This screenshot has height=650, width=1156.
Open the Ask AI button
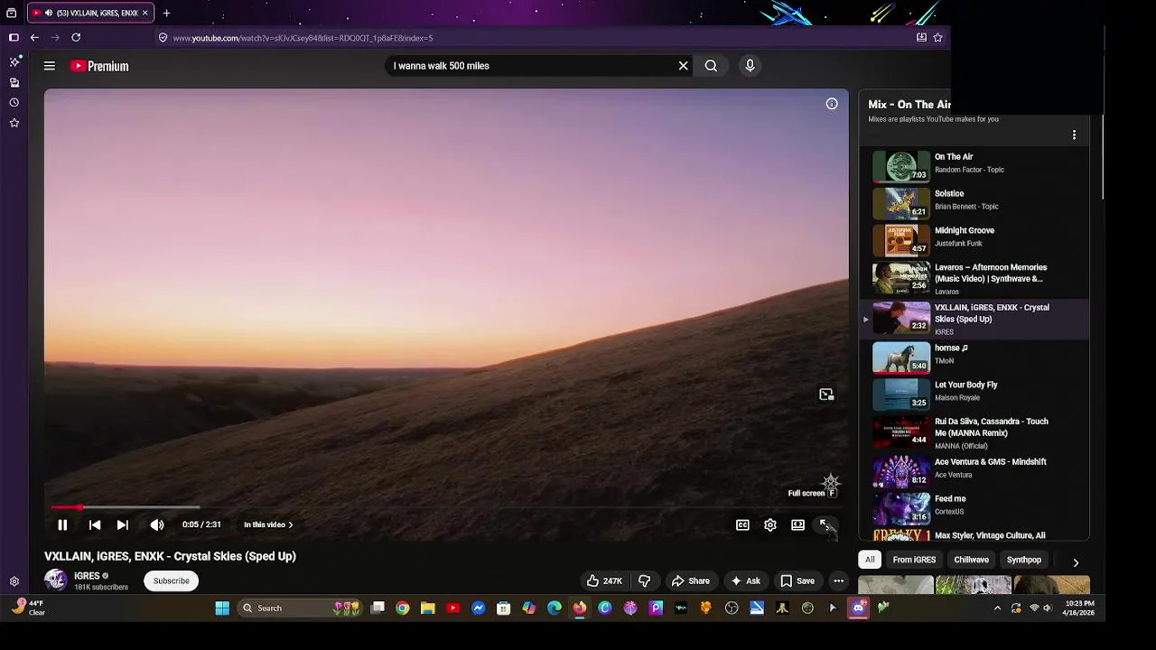(x=745, y=581)
